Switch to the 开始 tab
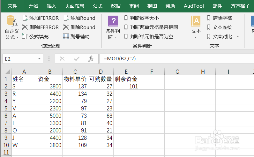The image size is (254, 157). pyautogui.click(x=34, y=6)
